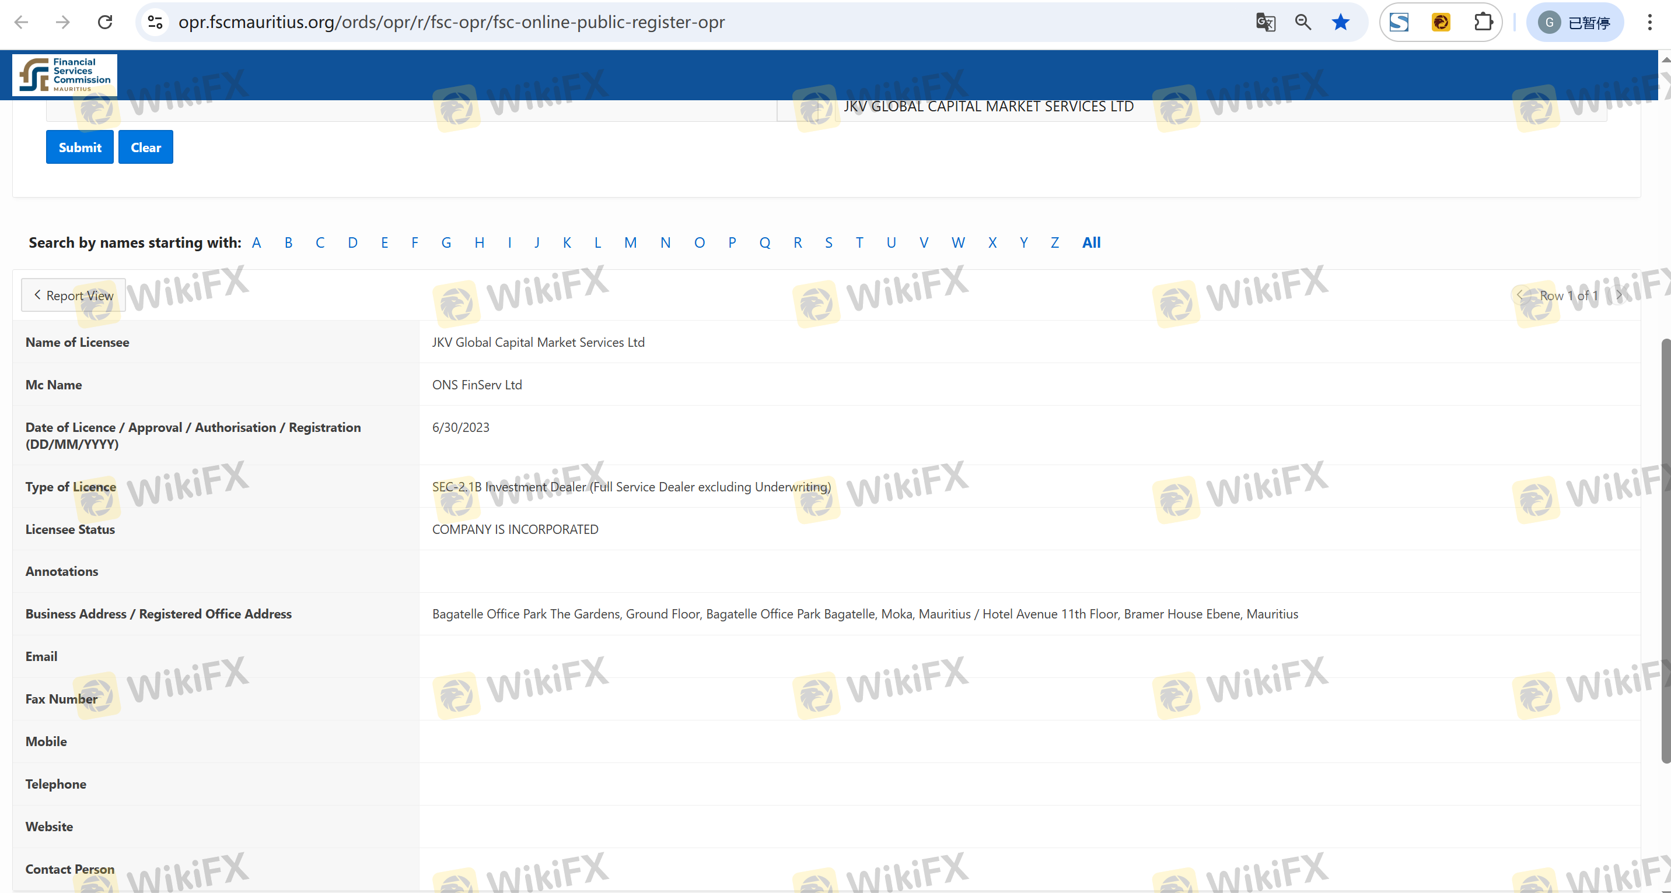
Task: Select the All names filter
Action: 1091,242
